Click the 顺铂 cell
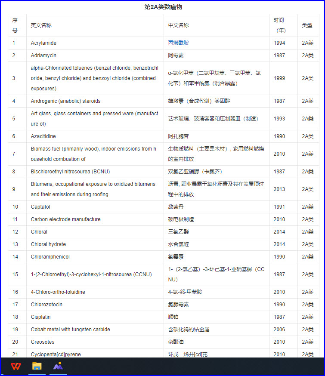The width and height of the screenshot is (325, 376). [x=173, y=317]
